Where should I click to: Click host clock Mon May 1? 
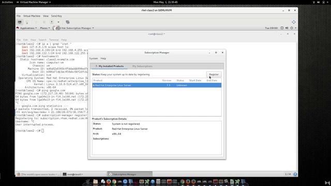pos(165,2)
